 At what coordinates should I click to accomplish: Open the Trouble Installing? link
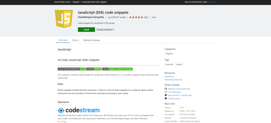105,29
